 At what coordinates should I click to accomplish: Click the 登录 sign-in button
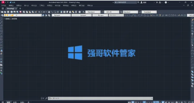(143, 2)
